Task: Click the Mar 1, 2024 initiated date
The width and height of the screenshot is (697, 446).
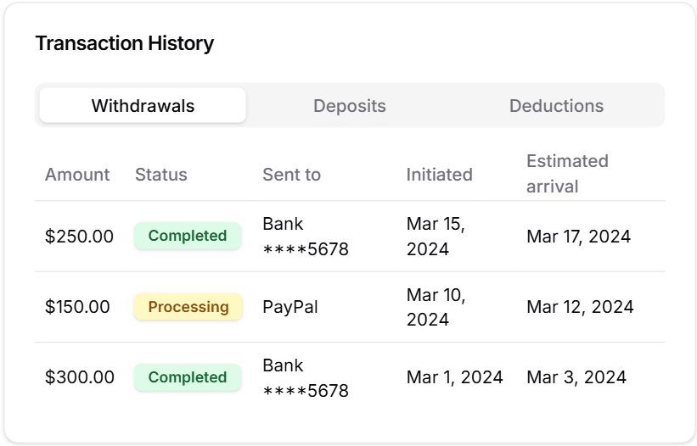Action: pyautogui.click(x=455, y=377)
